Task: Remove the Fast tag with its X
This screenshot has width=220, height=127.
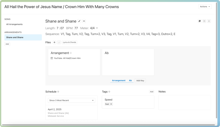Action: pyautogui.click(x=111, y=104)
